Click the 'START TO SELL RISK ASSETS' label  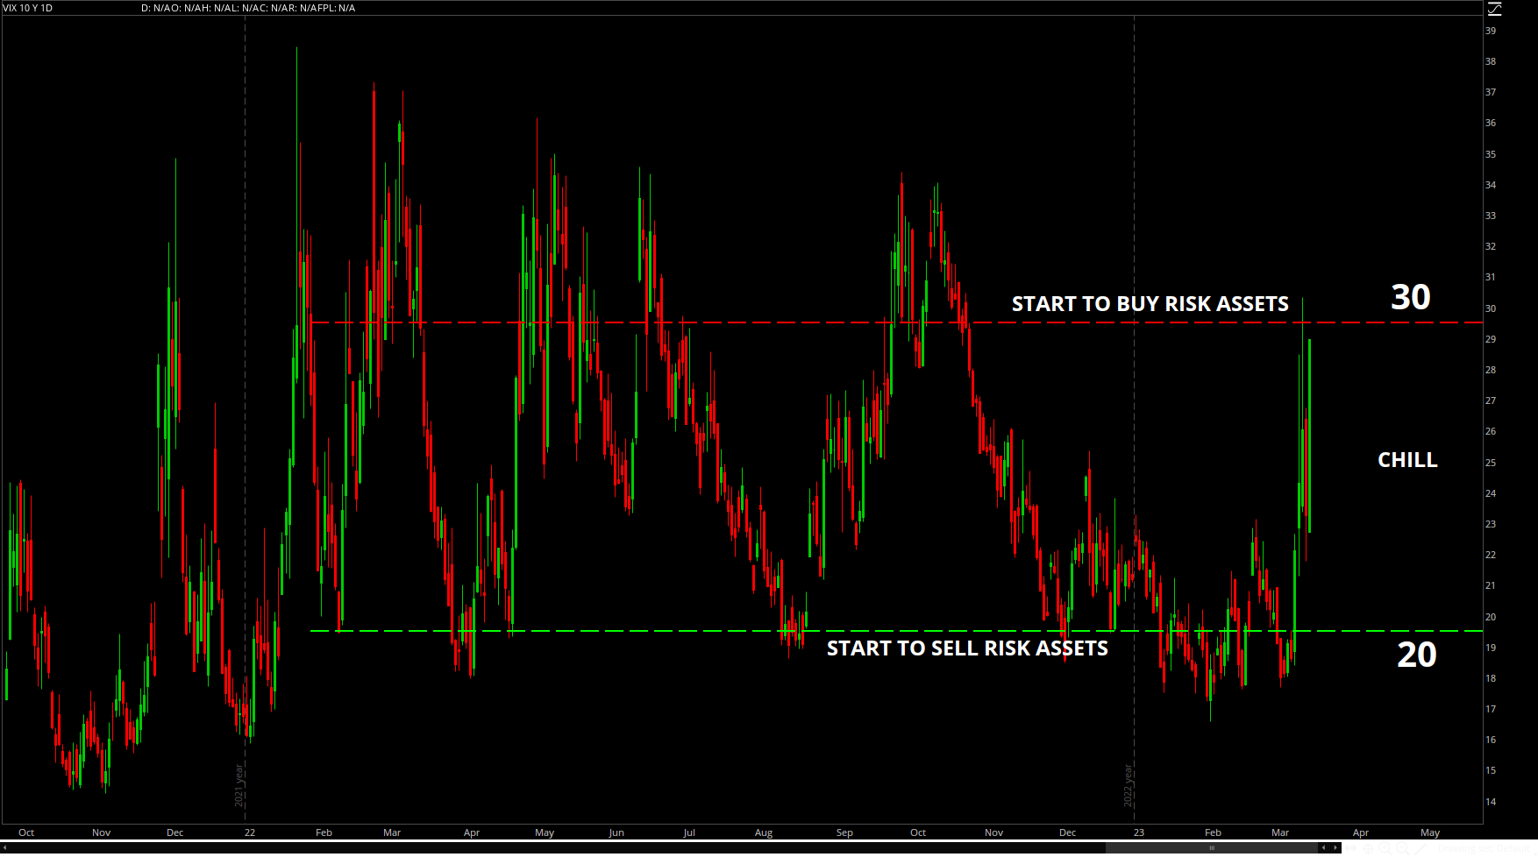point(967,648)
